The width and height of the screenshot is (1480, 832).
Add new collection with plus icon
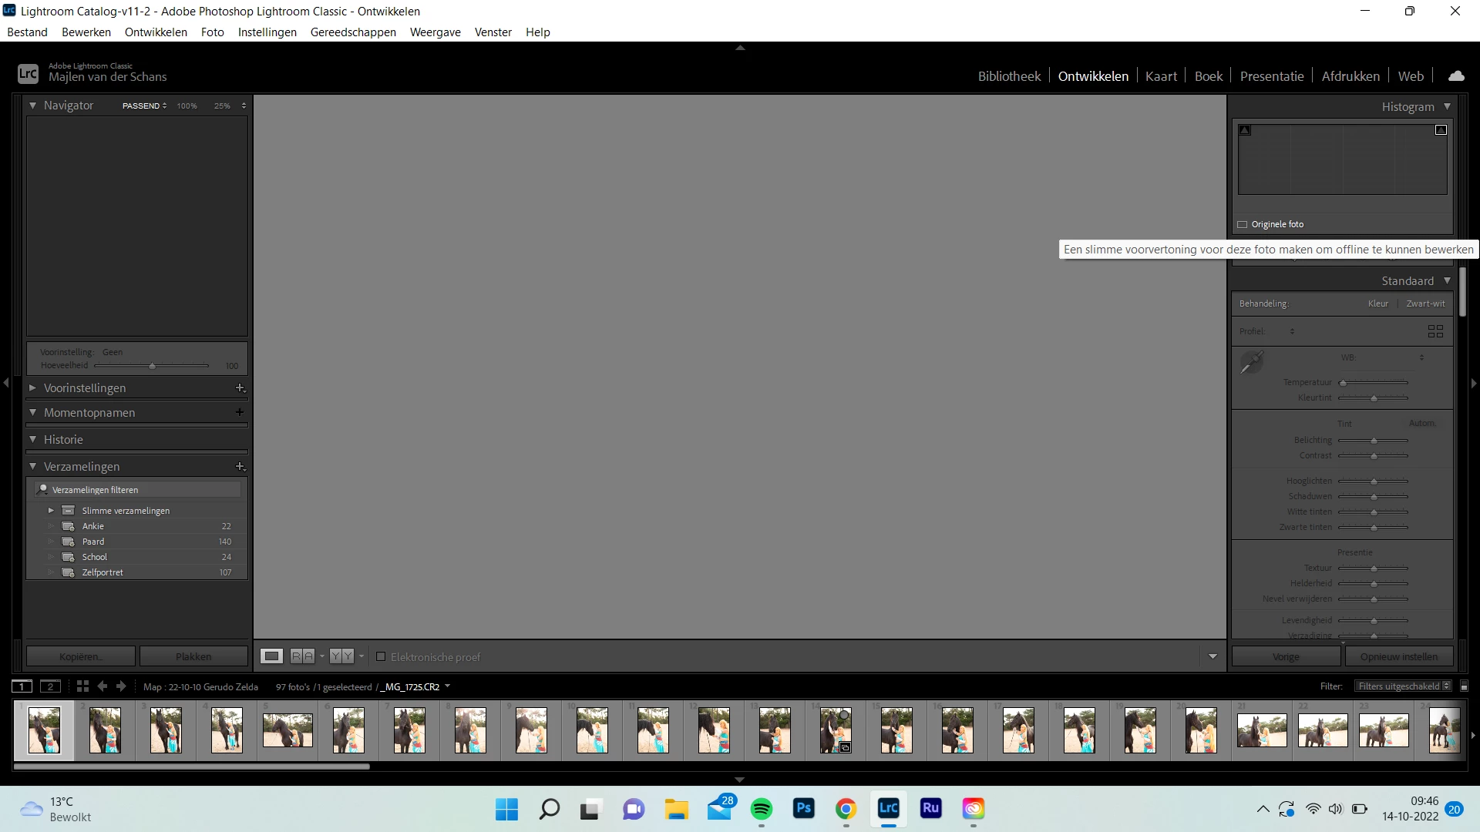(240, 467)
